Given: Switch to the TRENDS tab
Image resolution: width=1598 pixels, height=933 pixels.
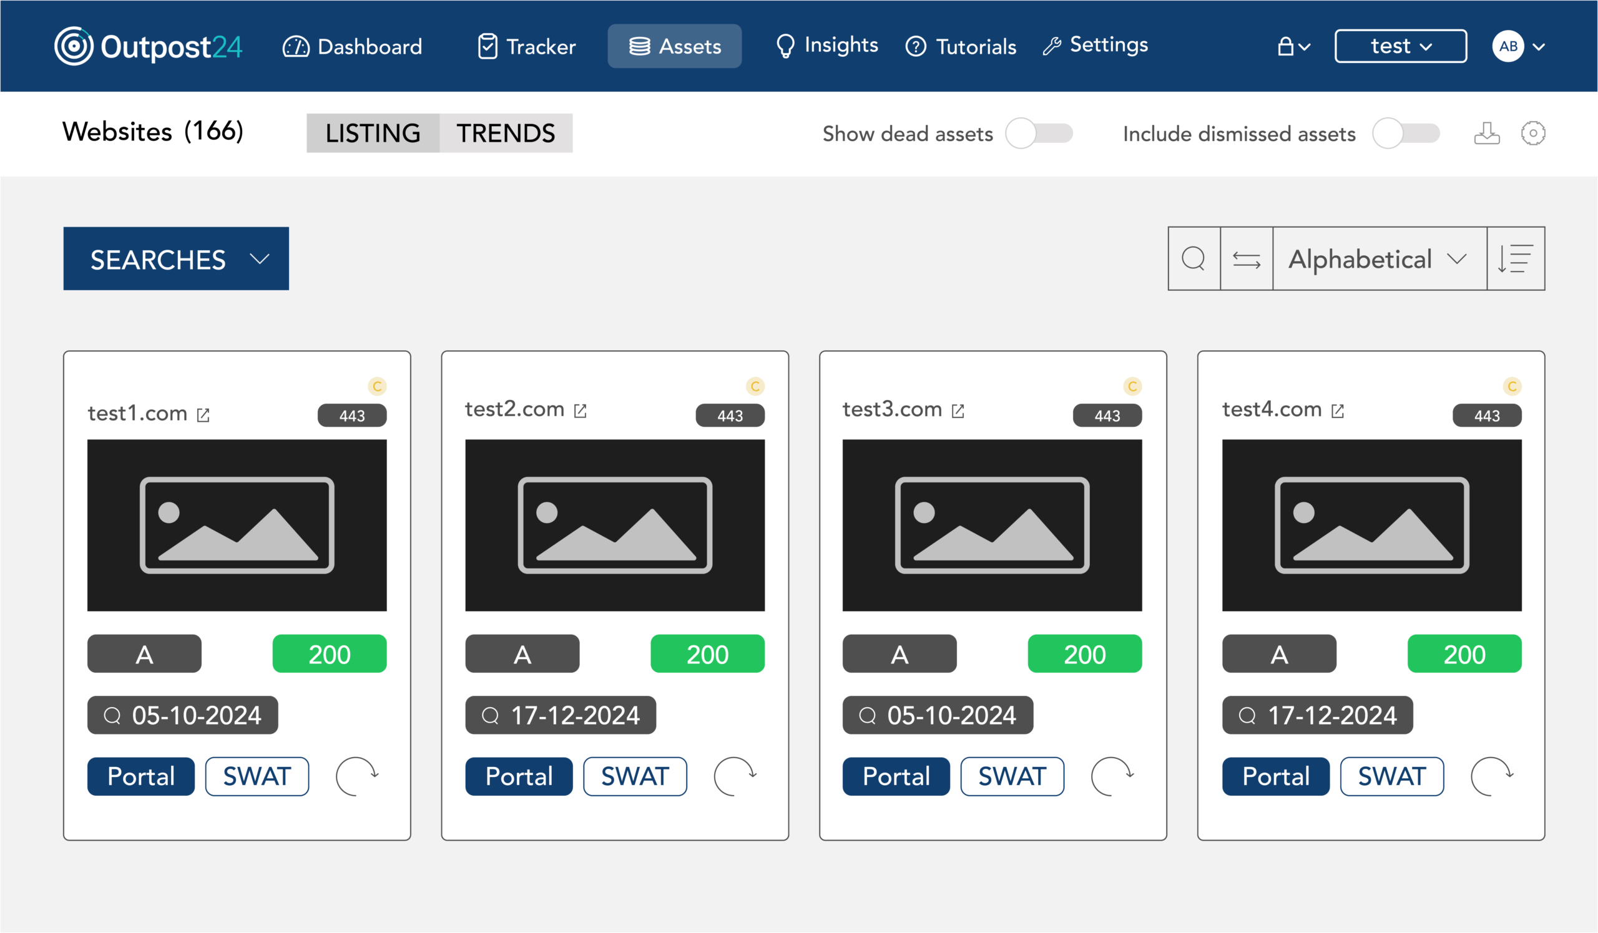Looking at the screenshot, I should (x=506, y=133).
